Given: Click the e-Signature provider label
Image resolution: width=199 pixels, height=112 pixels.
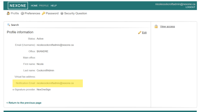Looking at the screenshot, I should (x=24, y=89).
